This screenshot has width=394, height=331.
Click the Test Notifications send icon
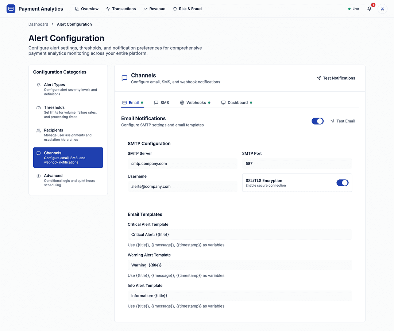[318, 78]
